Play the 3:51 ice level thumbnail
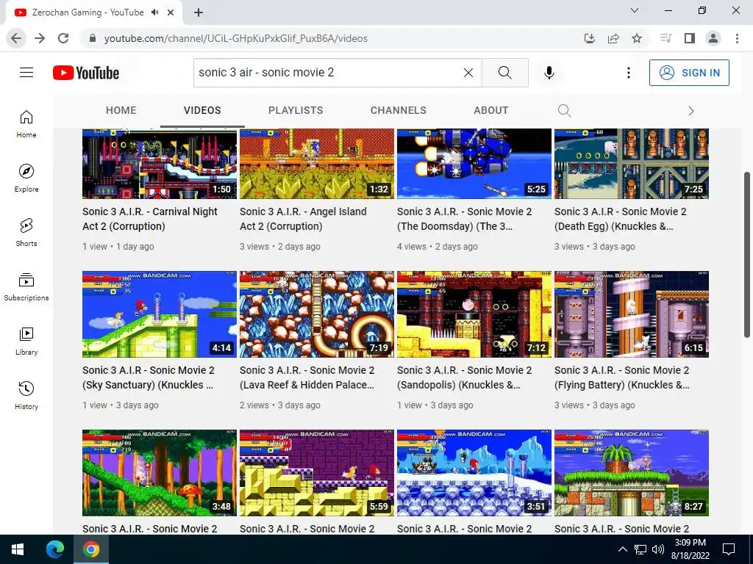The height and width of the screenshot is (564, 753). [x=474, y=473]
